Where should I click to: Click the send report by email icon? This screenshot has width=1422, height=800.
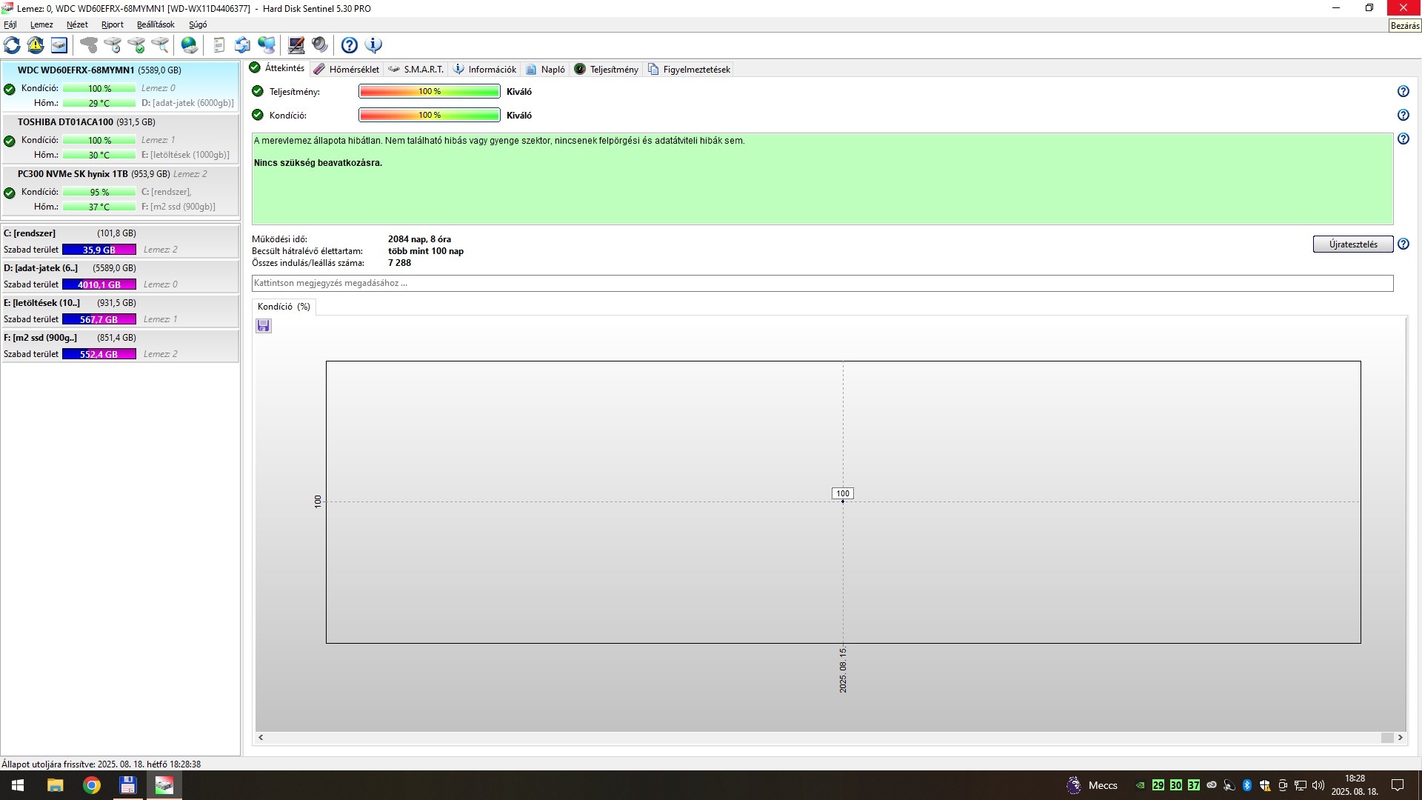[243, 45]
